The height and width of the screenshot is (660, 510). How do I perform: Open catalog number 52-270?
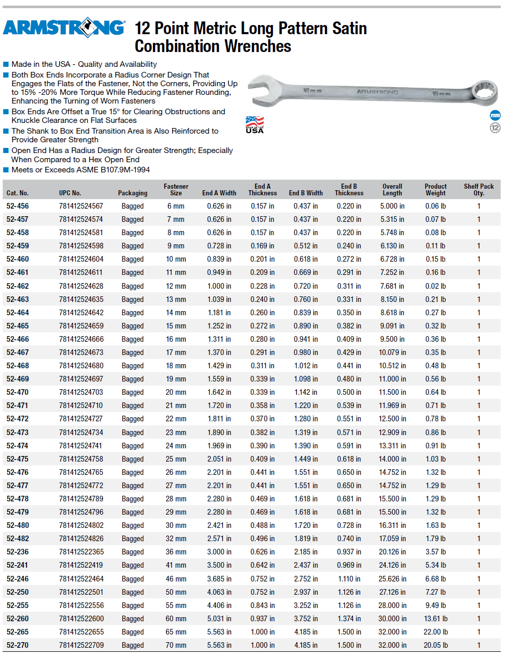coord(18,645)
